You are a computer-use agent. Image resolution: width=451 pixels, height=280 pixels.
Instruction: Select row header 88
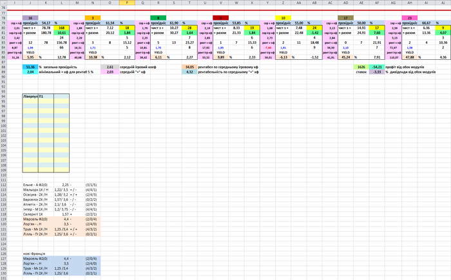click(3, 67)
